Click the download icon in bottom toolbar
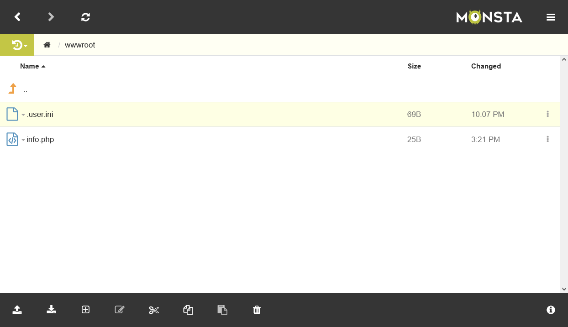 coord(51,310)
